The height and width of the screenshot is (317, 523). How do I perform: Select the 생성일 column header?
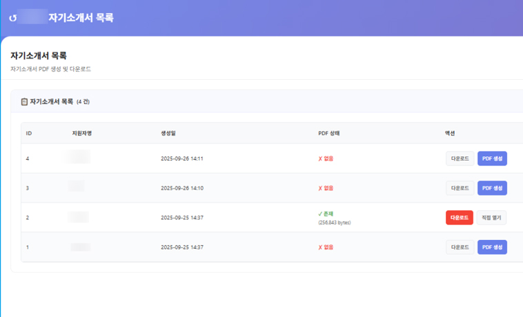168,133
